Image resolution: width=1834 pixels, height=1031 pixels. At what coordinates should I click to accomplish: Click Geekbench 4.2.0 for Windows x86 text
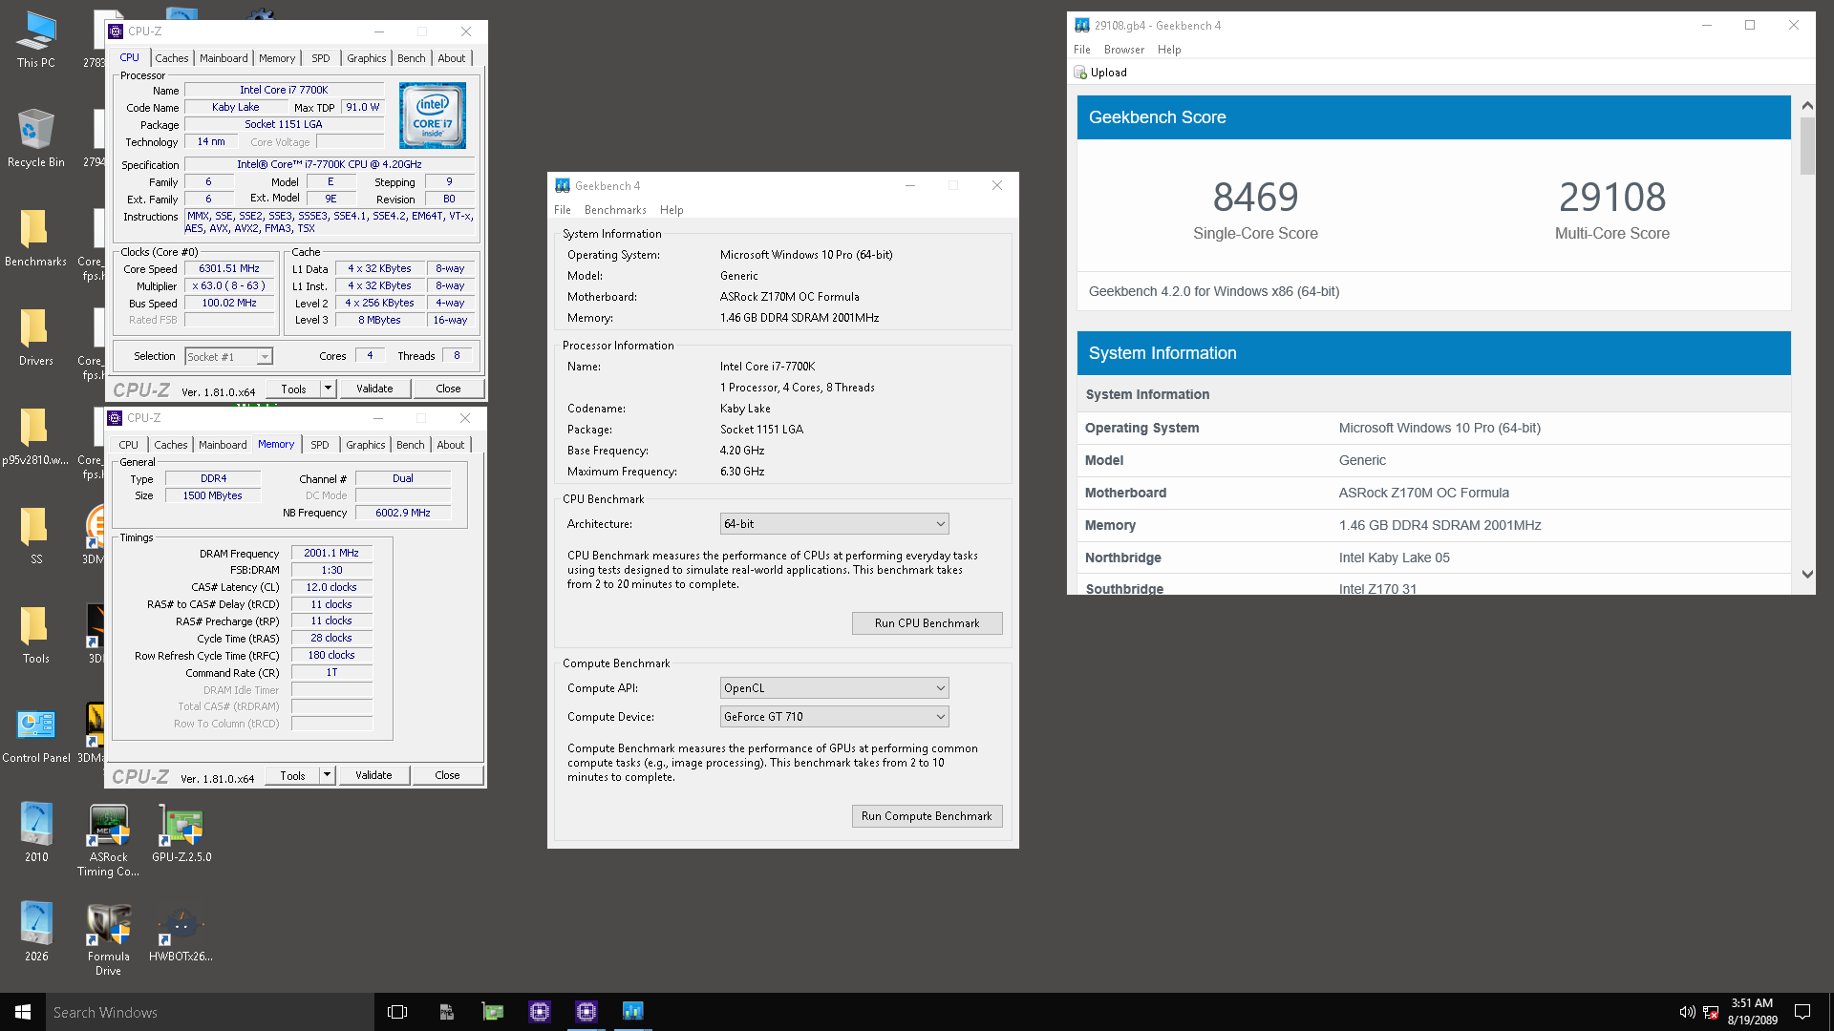click(x=1214, y=291)
